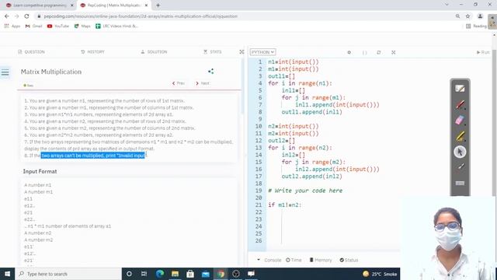Select the mouse pointer annotation tool
The width and height of the screenshot is (497, 280).
coord(460,152)
